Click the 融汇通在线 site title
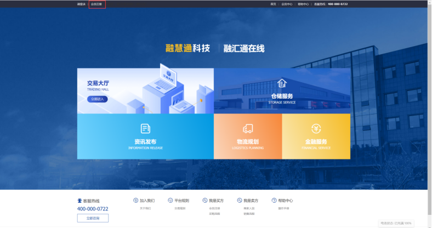The height and width of the screenshot is (228, 432). [244, 48]
